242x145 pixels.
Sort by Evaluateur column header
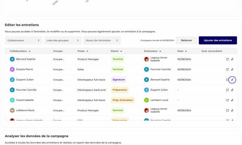(152, 51)
